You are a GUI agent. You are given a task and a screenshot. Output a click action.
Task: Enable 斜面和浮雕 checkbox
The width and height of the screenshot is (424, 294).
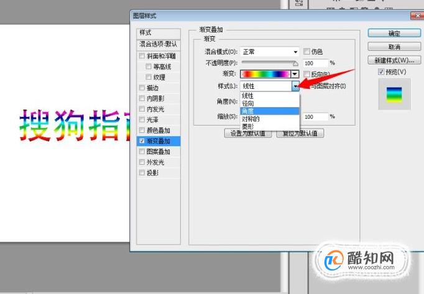[142, 56]
